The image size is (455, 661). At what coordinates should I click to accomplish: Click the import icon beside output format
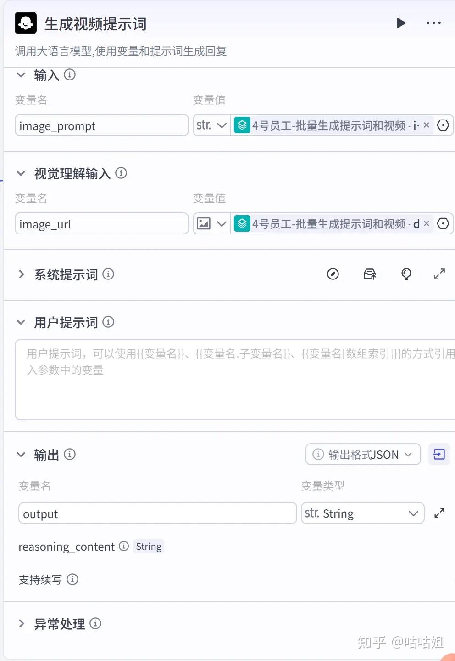[x=439, y=455]
